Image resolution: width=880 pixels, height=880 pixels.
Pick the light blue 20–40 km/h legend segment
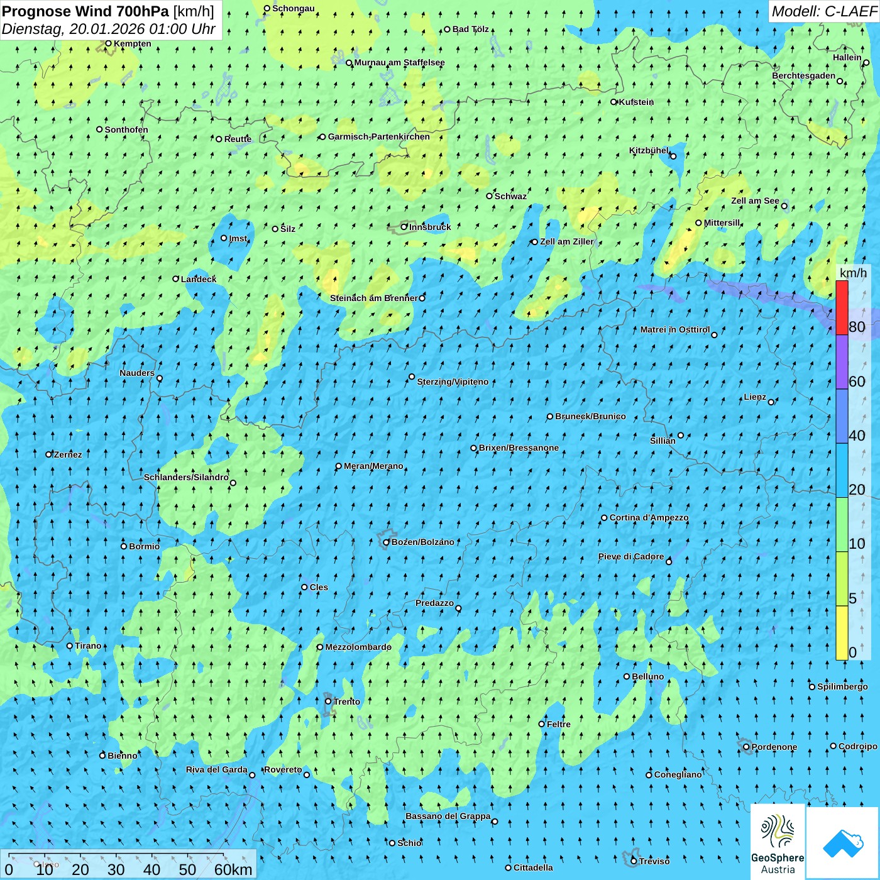pyautogui.click(x=842, y=471)
